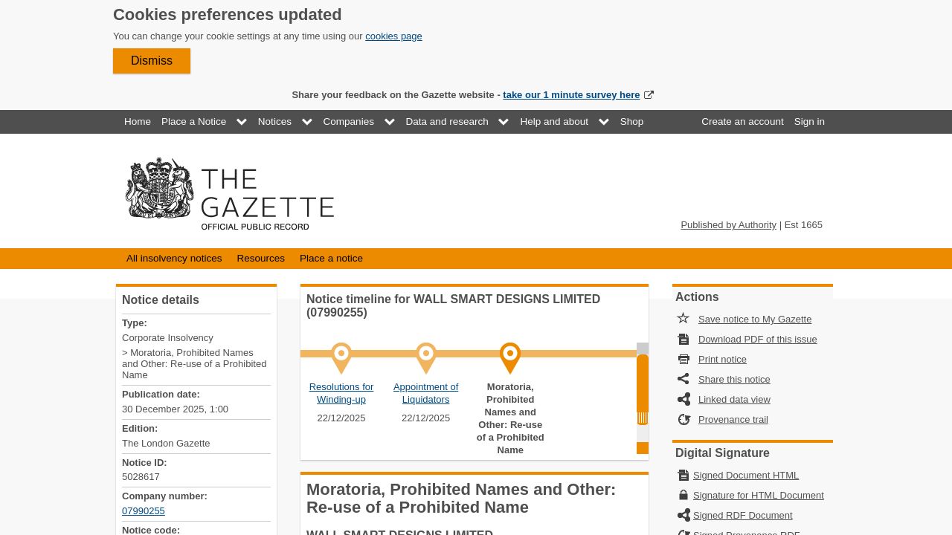Image resolution: width=952 pixels, height=535 pixels.
Task: Click the share icon beside Share this notice
Action: click(x=684, y=379)
